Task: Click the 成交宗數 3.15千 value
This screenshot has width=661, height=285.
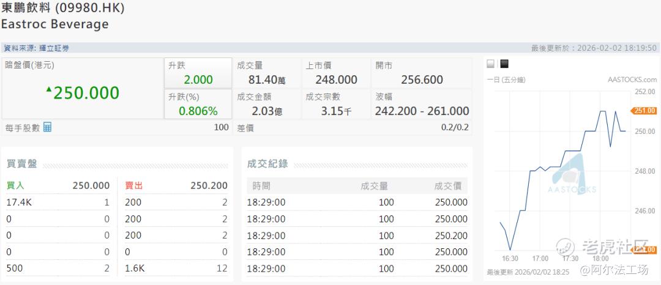Action: coord(337,111)
